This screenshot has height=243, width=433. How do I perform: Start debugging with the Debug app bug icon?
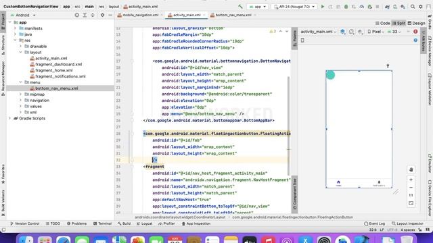(346, 7)
